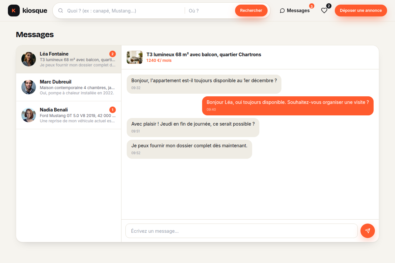Viewport: 395px width, 263px height.
Task: Click the 09:40 message timestamp
Action: pyautogui.click(x=211, y=110)
